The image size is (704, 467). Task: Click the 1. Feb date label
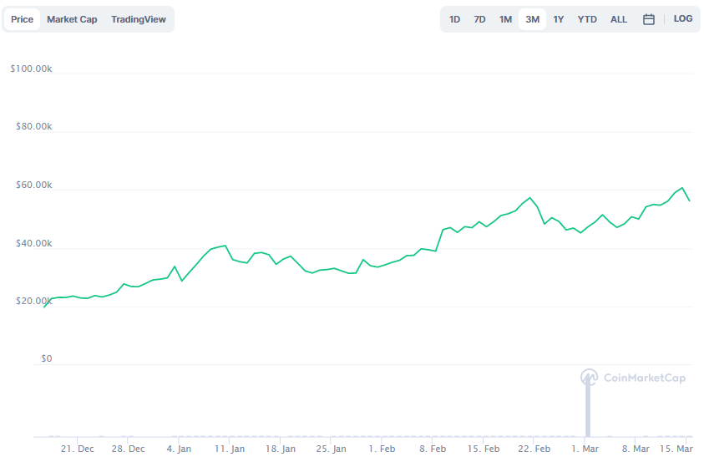[x=382, y=449]
